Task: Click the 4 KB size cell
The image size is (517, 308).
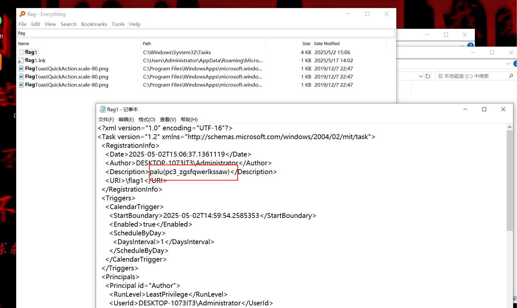Action: click(x=306, y=52)
